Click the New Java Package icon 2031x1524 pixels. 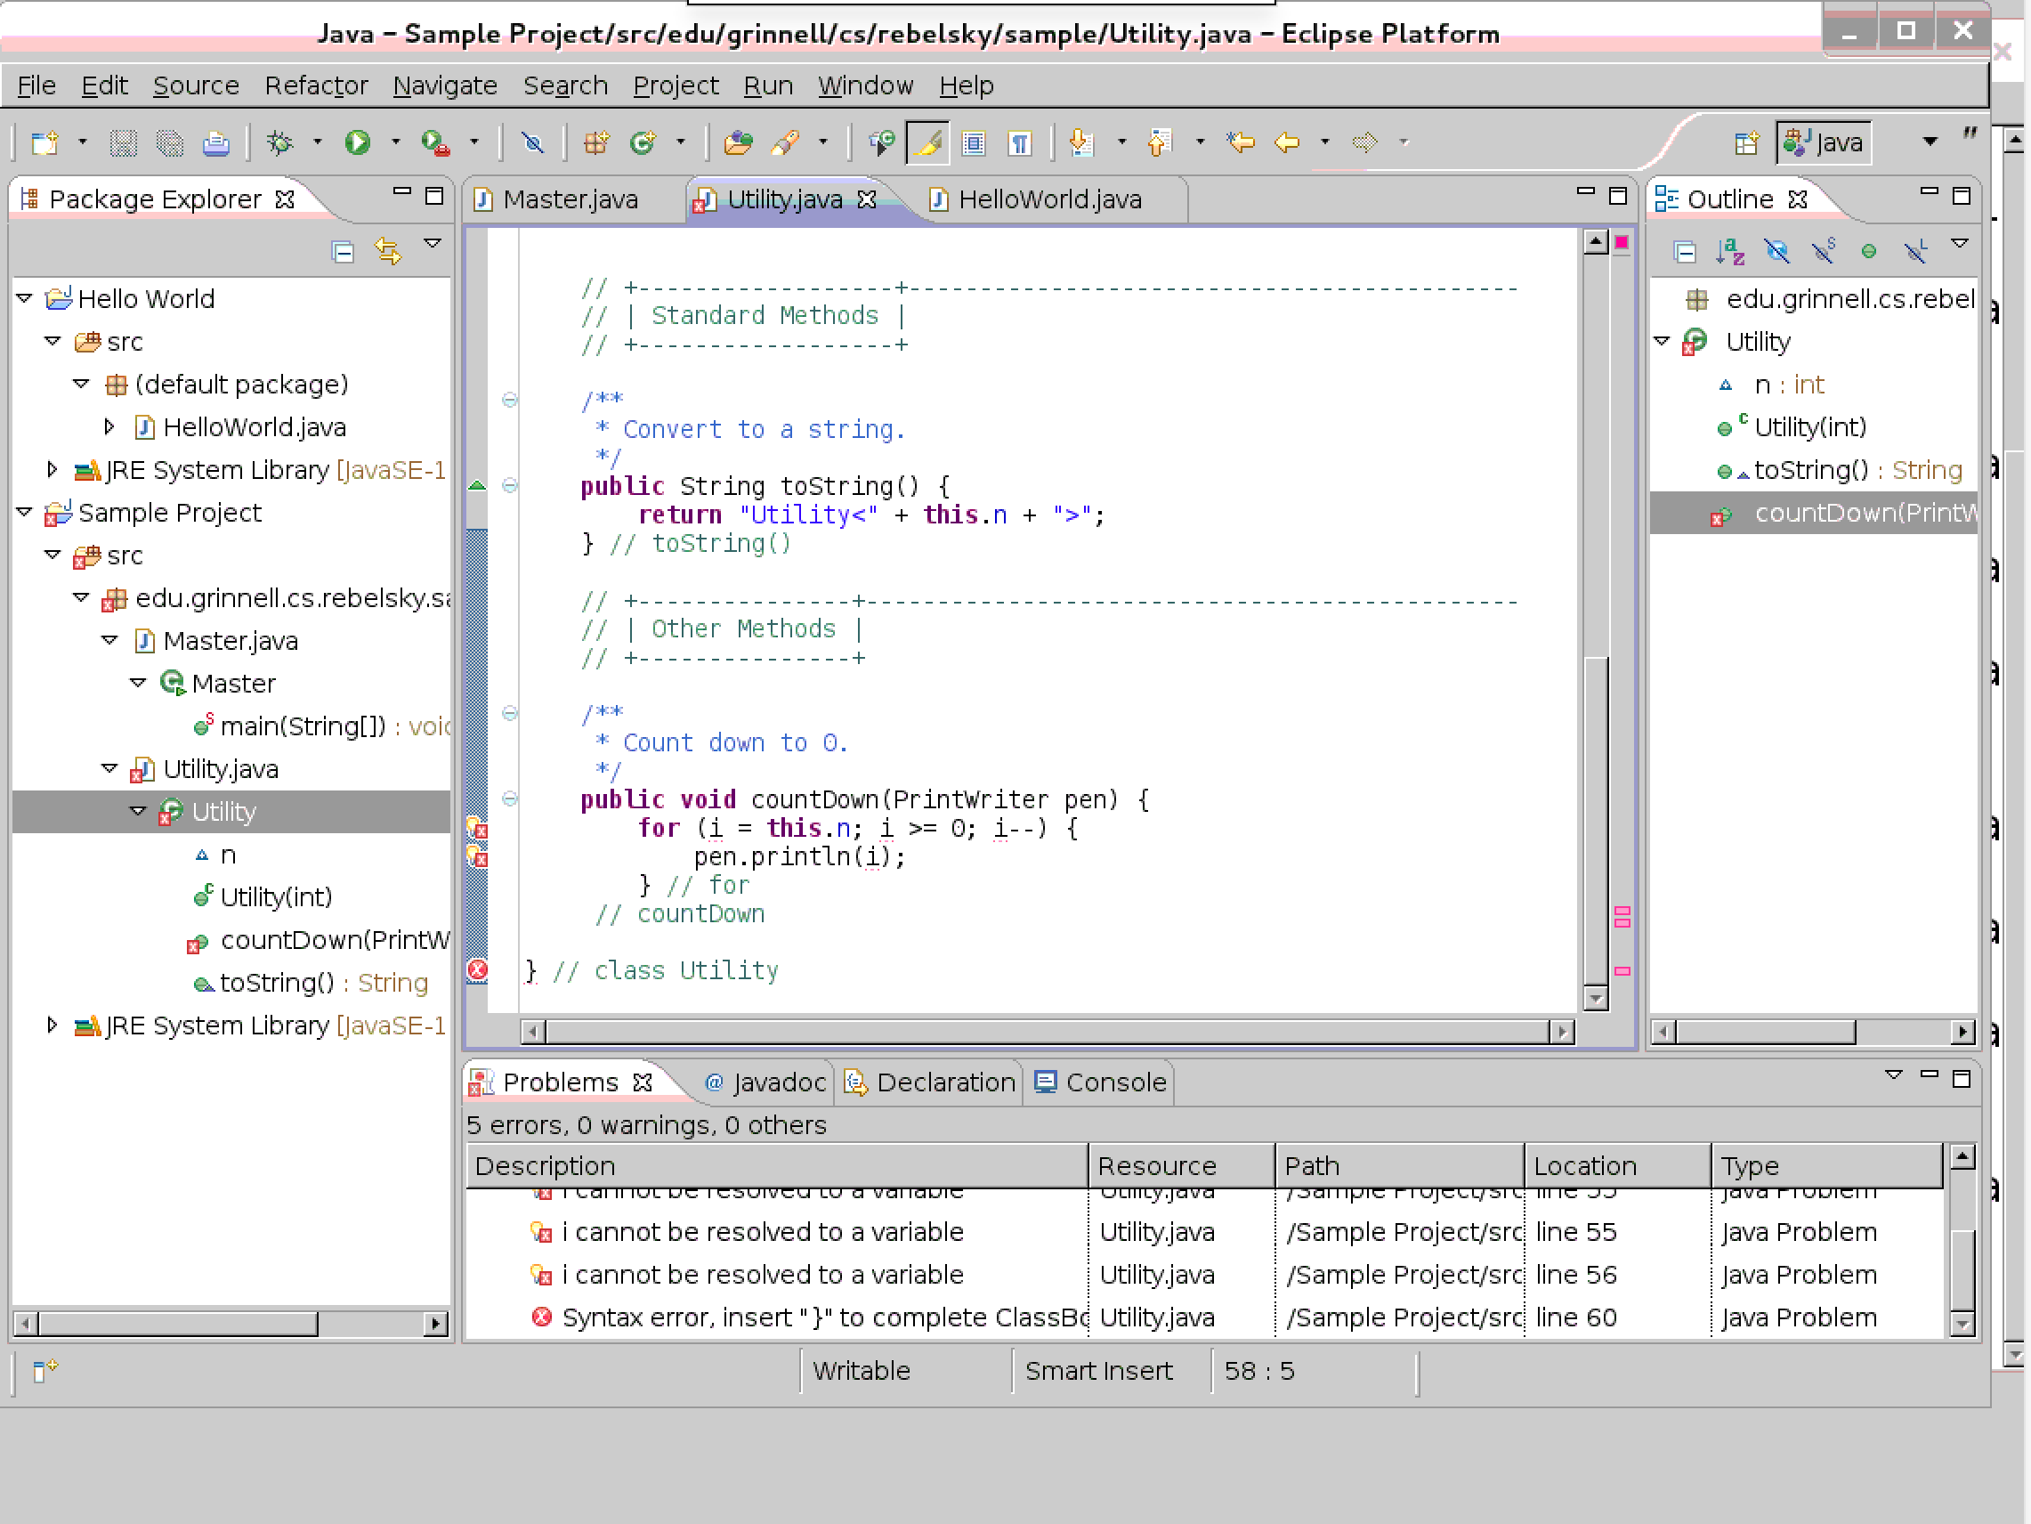pyautogui.click(x=596, y=142)
